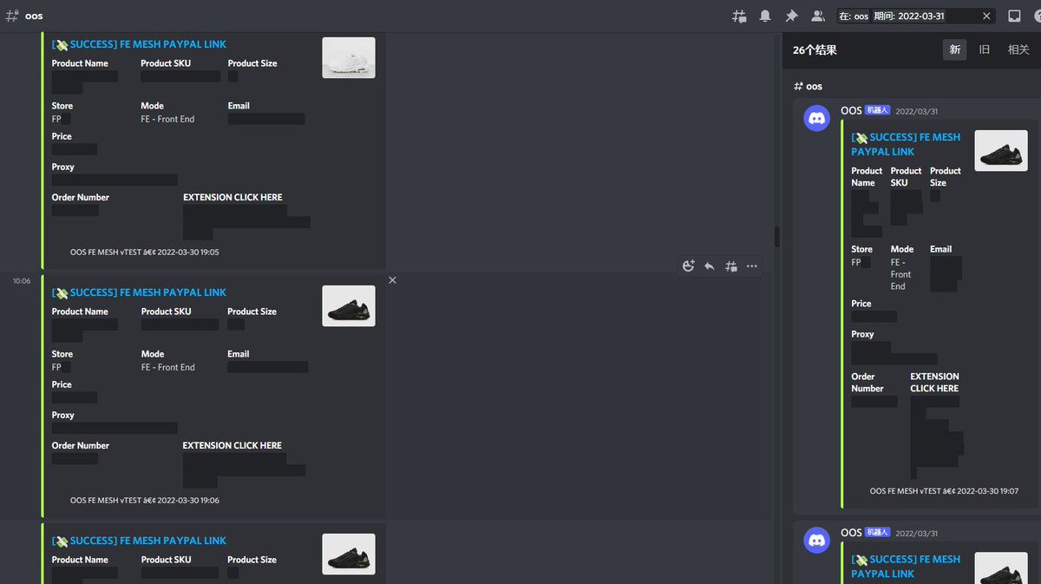Remove the embed on the 10:06 message
The image size is (1041, 584).
[x=392, y=280]
